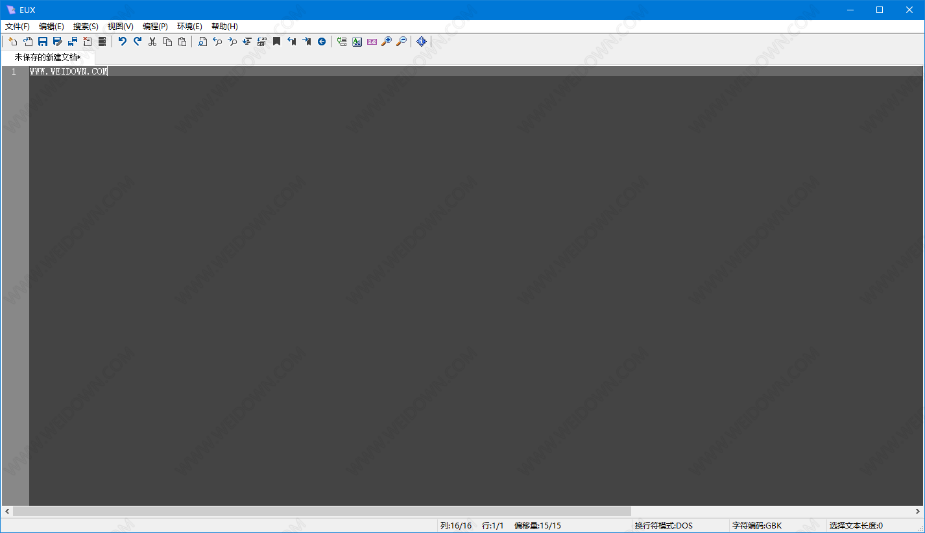
Task: Open the 文件(F) menu
Action: (x=18, y=27)
